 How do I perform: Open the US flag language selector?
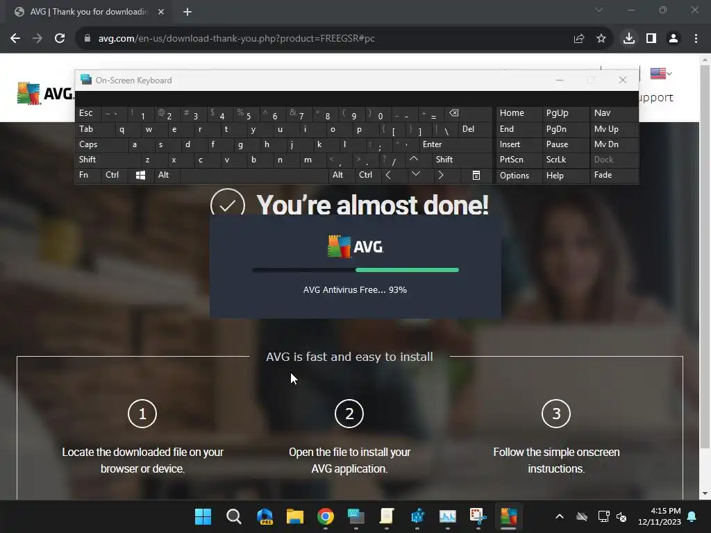click(661, 74)
